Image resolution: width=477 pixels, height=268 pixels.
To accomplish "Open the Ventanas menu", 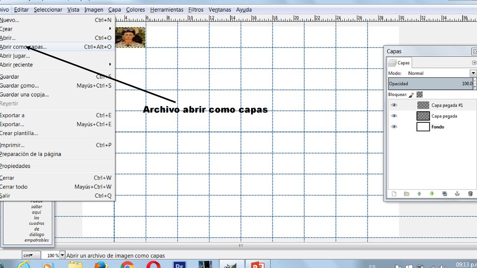I will (x=220, y=10).
